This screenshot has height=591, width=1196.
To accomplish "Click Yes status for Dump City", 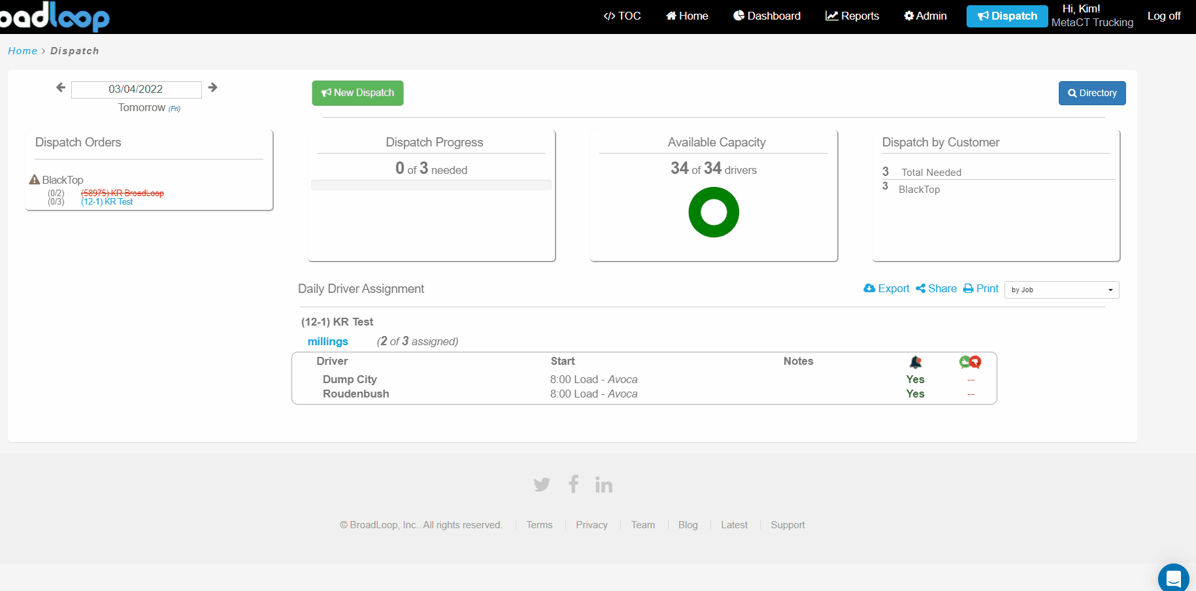I will (x=915, y=379).
